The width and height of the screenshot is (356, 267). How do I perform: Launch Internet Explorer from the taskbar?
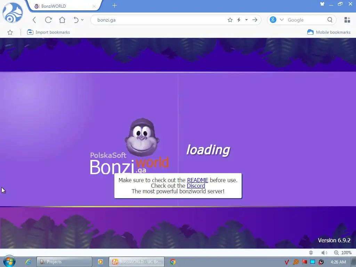(28, 262)
